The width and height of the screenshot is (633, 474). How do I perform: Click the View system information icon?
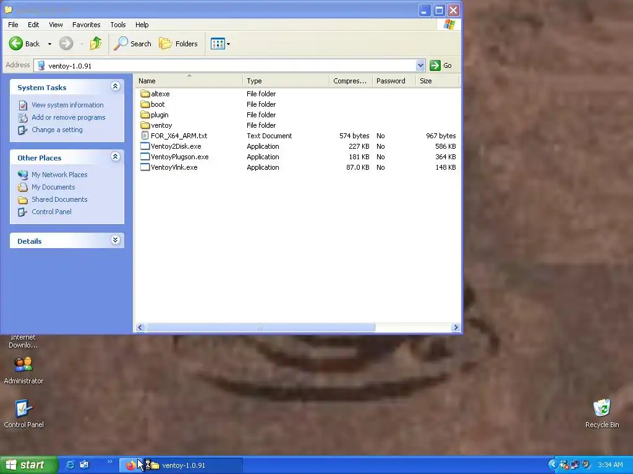point(23,105)
